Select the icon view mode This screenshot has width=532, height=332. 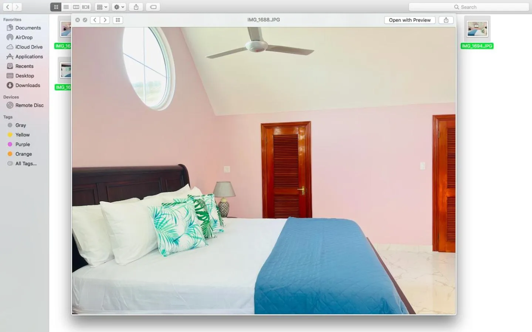(55, 7)
